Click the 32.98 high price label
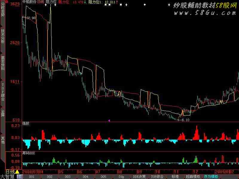Image resolution: width=239 pixels, height=179 pixels. [31, 18]
